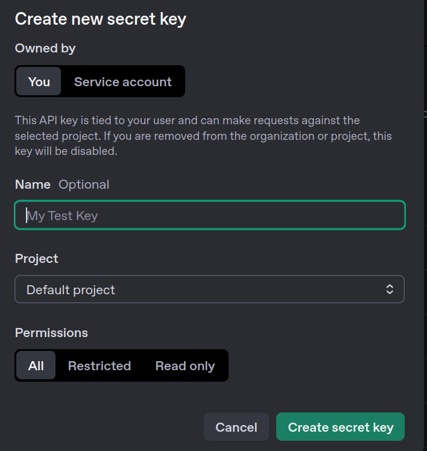Click the 'Project' field label

tap(36, 258)
